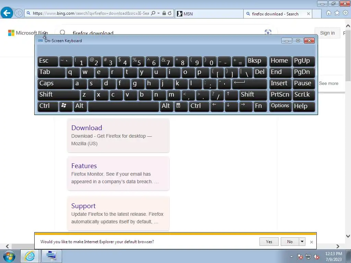Click Internet Explorer taskbar icon

click(x=30, y=256)
